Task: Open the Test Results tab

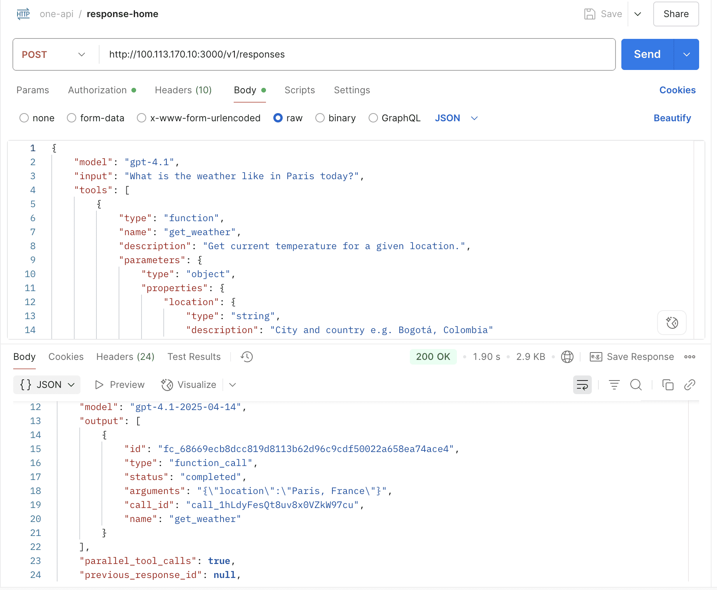Action: (x=194, y=357)
